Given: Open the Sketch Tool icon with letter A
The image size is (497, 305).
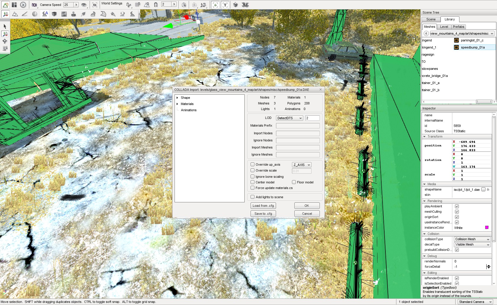Looking at the screenshot, I should (45, 14).
